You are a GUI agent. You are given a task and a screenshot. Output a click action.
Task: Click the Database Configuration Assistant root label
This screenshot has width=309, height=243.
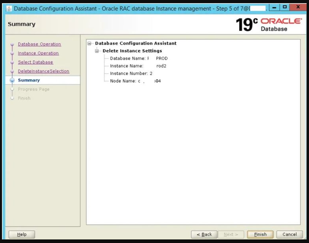pos(136,43)
